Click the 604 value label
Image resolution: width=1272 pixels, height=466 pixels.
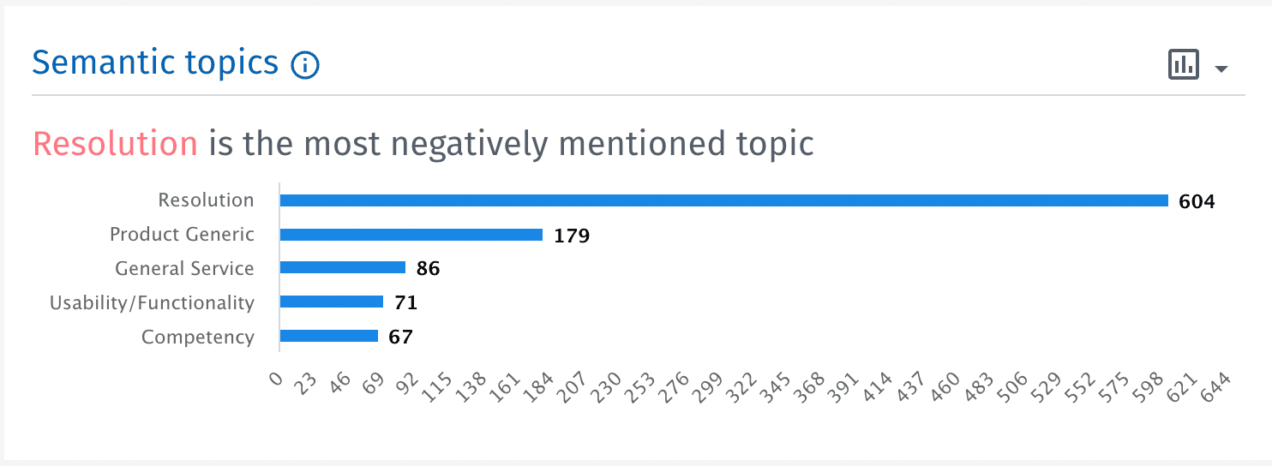(1197, 202)
